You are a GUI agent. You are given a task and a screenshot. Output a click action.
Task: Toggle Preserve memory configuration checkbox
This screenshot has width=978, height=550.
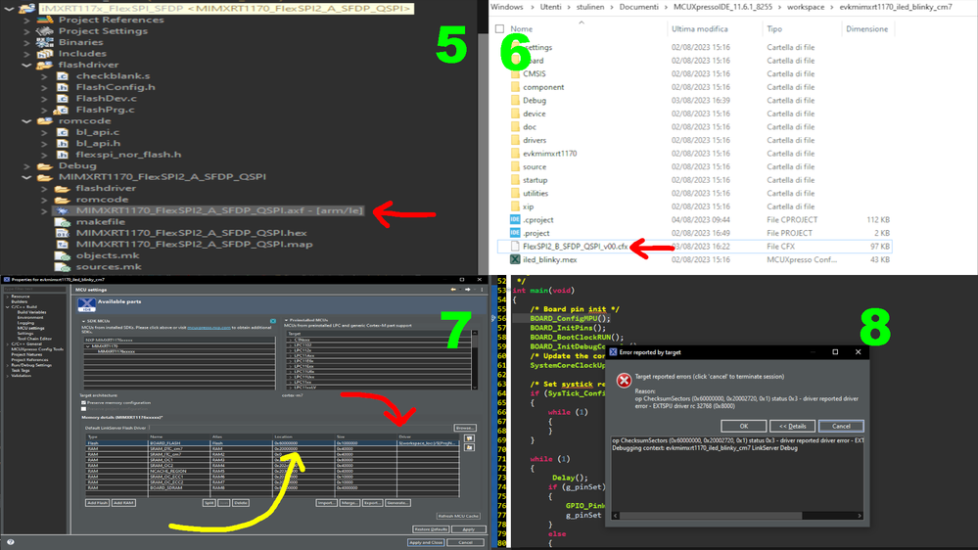(83, 403)
